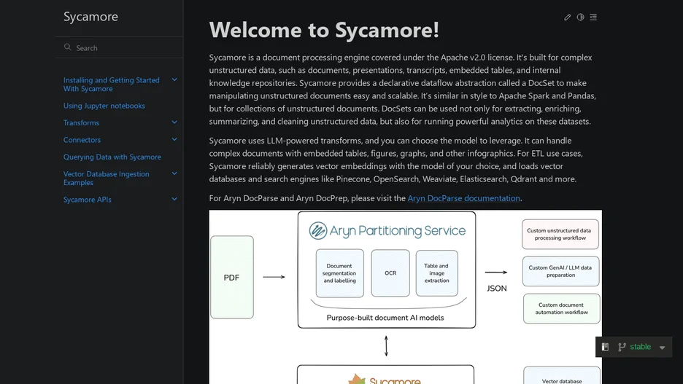Viewport: 683px width, 384px height.
Task: Toggle the light/dark theme icon
Action: point(580,17)
